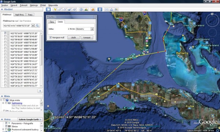220x132 pixels.
Task: Check the N21°05'56.00" result checkbox
Action: (x=5, y=36)
